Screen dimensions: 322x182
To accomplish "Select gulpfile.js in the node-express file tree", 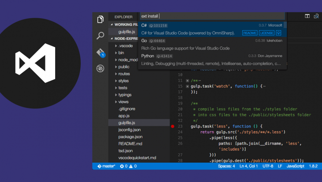I will click(x=139, y=123).
